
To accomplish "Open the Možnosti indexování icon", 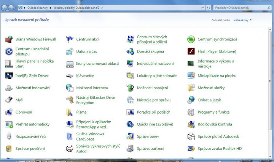I will click(x=9, y=88).
